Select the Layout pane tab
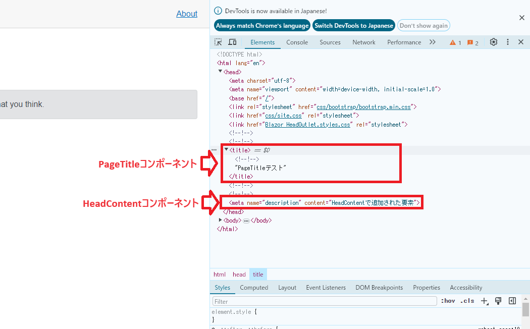The width and height of the screenshot is (530, 329). coord(287,288)
